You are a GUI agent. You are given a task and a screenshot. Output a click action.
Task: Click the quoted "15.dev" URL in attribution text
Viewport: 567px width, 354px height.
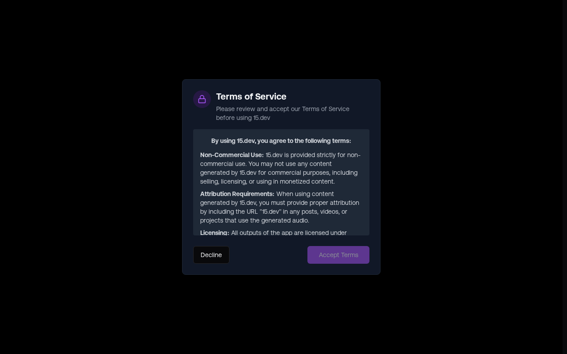[x=271, y=212]
